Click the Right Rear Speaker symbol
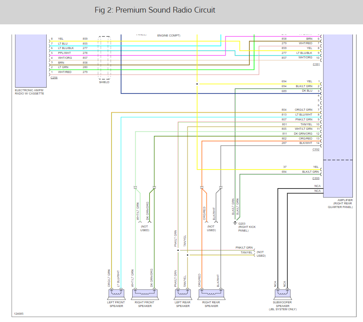363x322 pixels. pos(211,294)
